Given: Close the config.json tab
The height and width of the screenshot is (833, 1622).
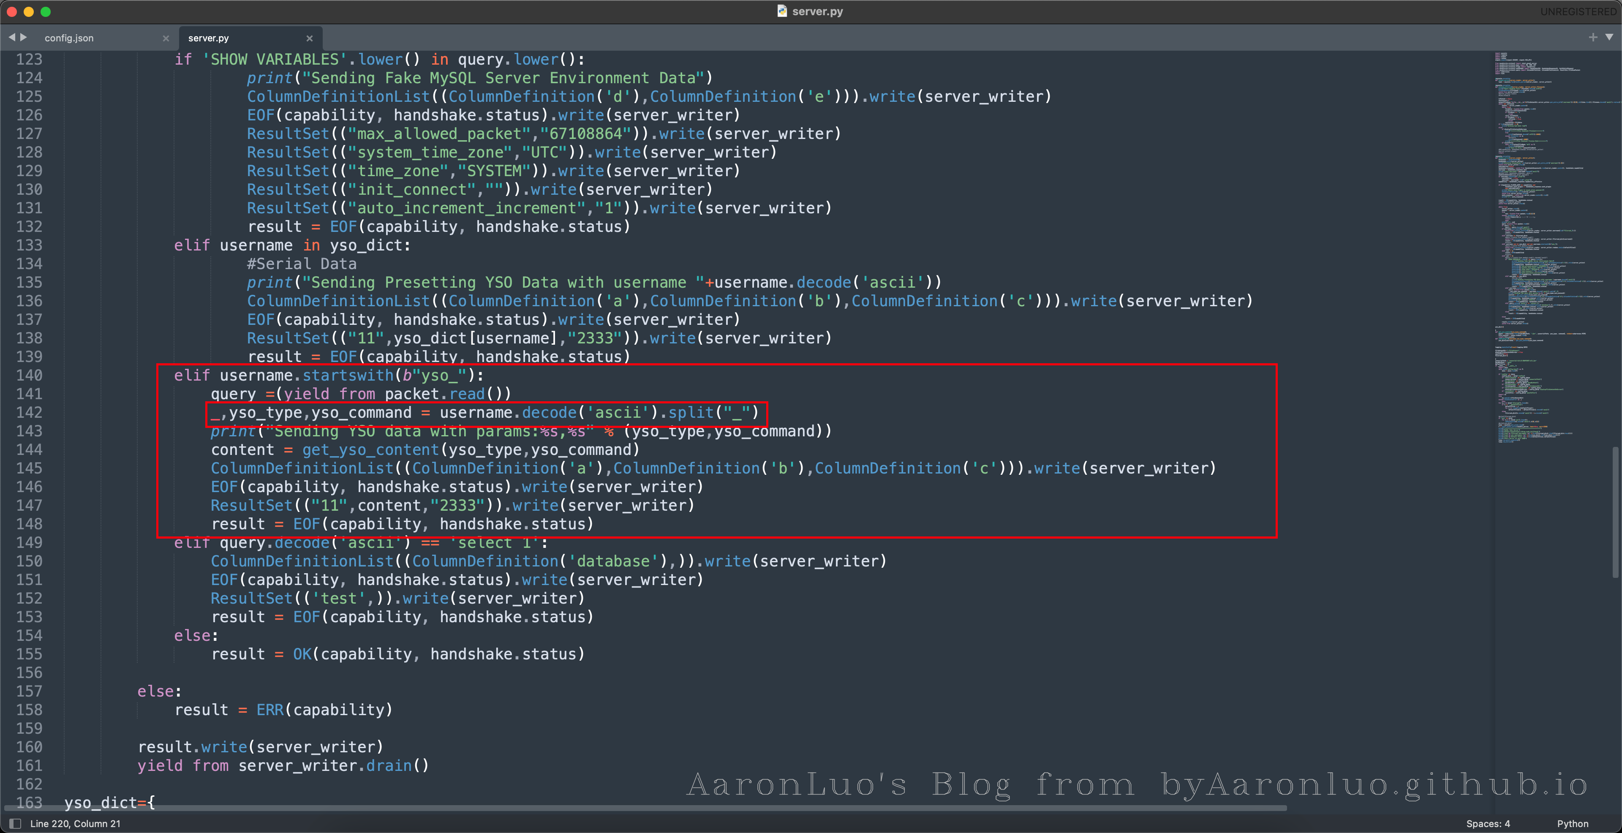Looking at the screenshot, I should pos(166,38).
